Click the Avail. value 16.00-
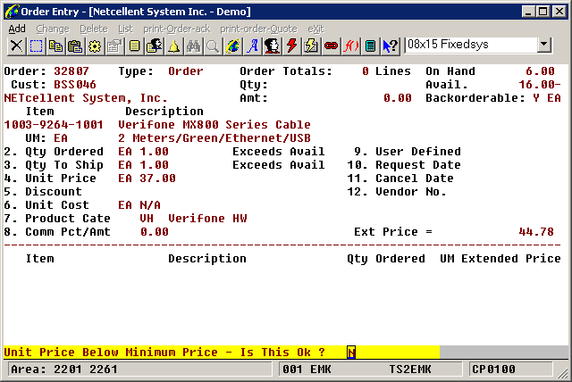Viewport: 572px width, 382px height. point(540,85)
